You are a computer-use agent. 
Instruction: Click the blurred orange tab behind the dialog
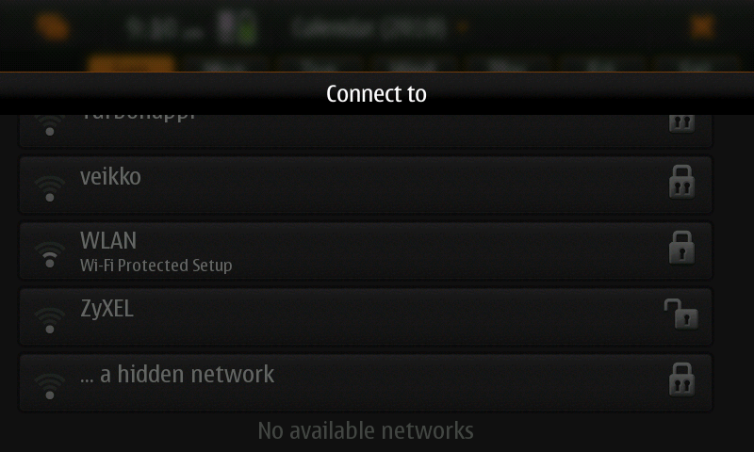tap(131, 64)
